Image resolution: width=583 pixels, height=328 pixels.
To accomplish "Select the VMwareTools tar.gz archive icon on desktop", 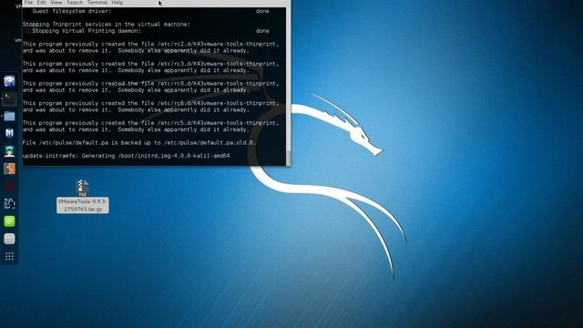I will click(x=83, y=188).
